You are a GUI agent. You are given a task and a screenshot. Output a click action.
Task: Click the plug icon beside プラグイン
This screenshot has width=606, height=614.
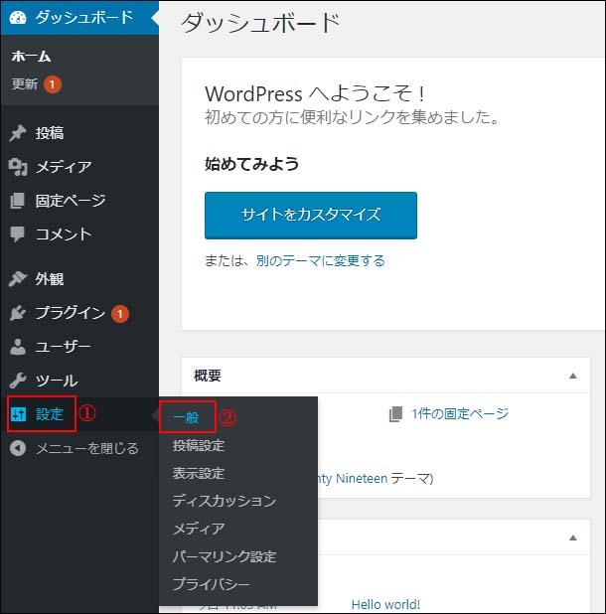point(18,313)
